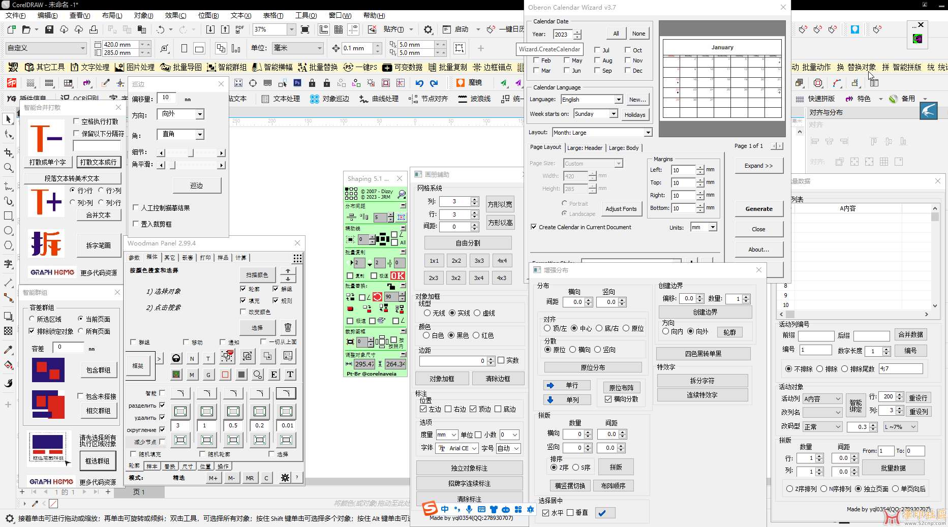This screenshot has width=948, height=527.
Task: Click the Expand >> button
Action: [759, 166]
